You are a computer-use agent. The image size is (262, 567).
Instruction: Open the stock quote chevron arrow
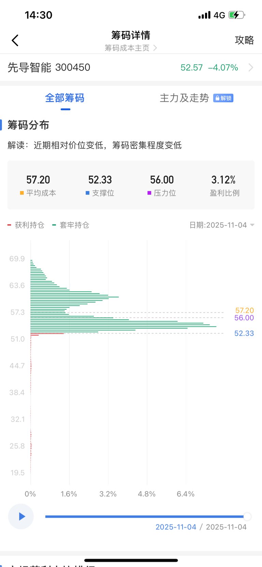[251, 68]
